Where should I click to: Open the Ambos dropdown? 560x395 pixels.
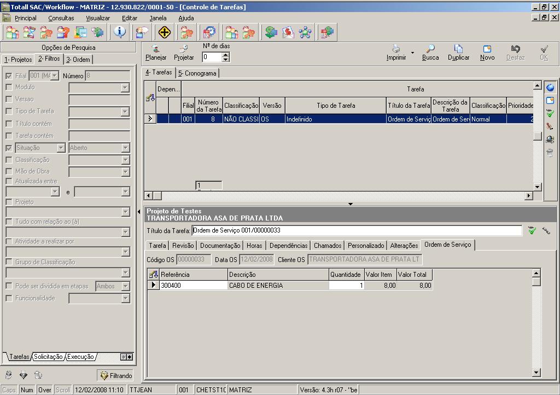[x=125, y=287]
